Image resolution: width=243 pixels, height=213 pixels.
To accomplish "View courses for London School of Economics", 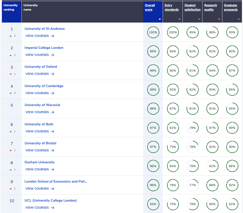I will click(x=40, y=189).
